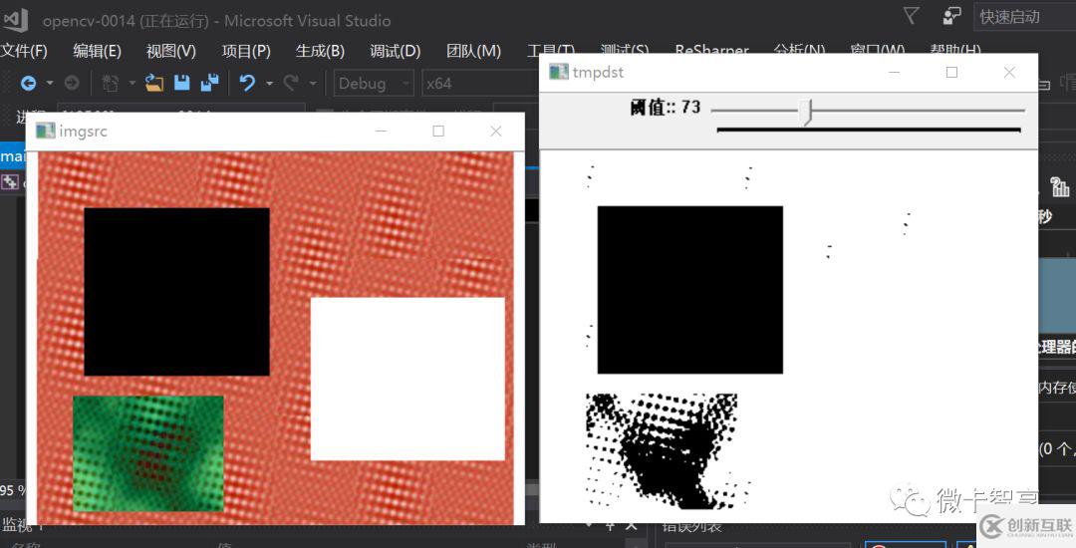
Task: Click the blue Navigate Backward arrow
Action: [28, 83]
